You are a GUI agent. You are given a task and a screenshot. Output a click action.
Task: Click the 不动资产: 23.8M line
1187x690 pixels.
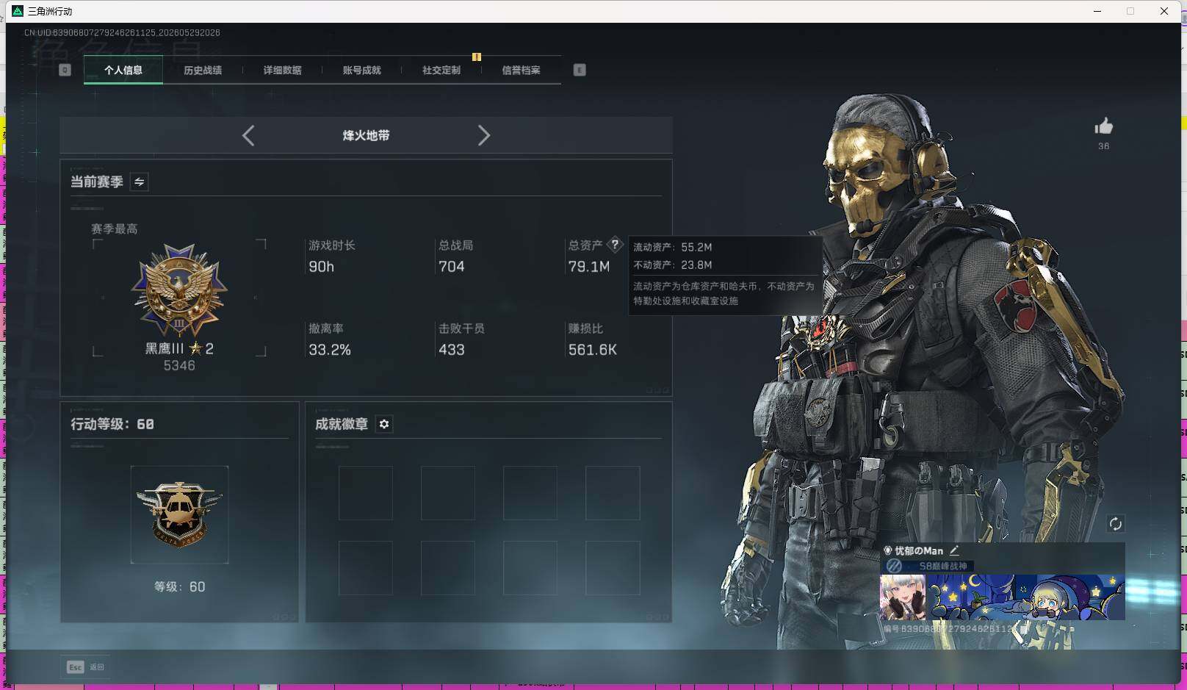click(673, 265)
